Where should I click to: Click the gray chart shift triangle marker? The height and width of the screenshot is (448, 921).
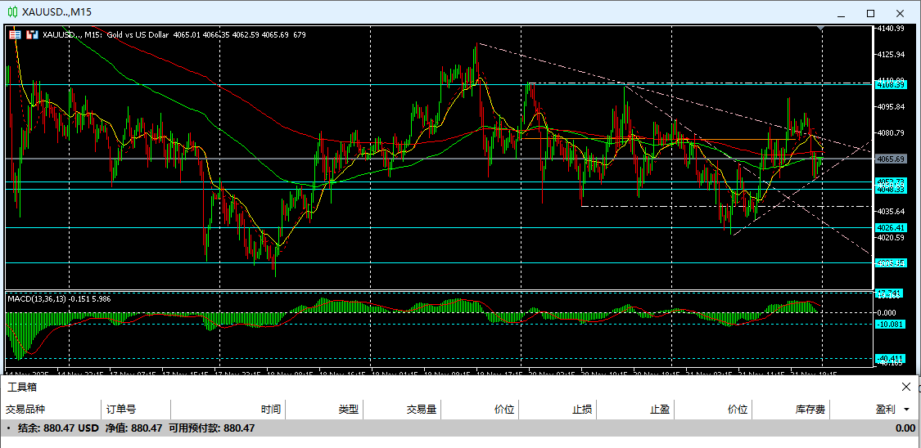(x=822, y=29)
